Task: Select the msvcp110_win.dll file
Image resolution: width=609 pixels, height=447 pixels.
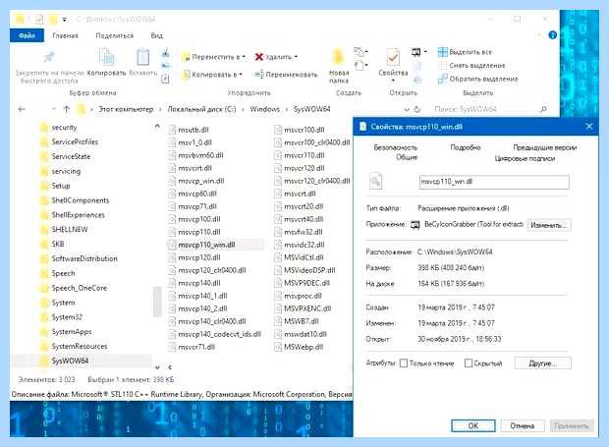Action: click(x=206, y=245)
